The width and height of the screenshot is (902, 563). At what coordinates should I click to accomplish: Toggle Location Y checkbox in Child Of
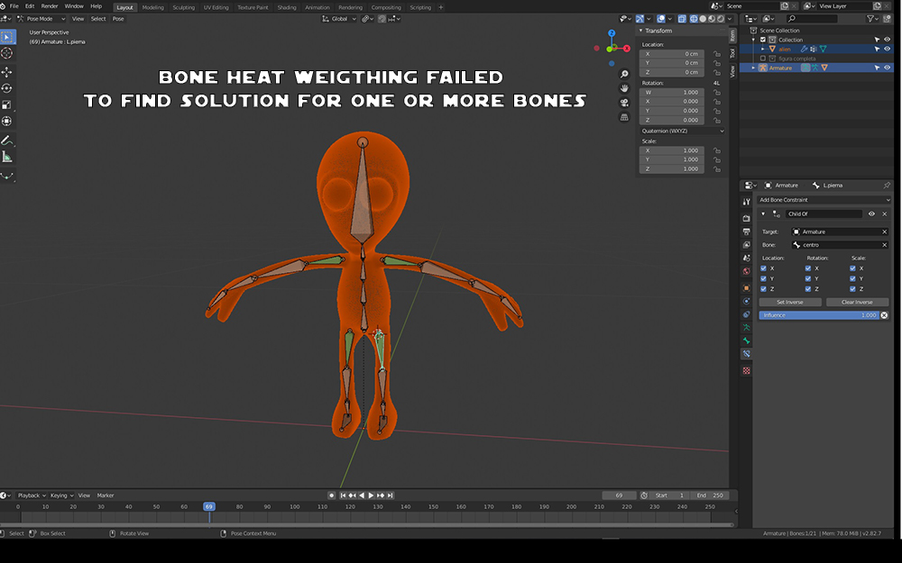763,278
